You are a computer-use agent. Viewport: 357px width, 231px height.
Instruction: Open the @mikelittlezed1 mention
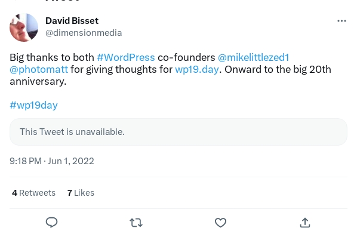(x=253, y=57)
